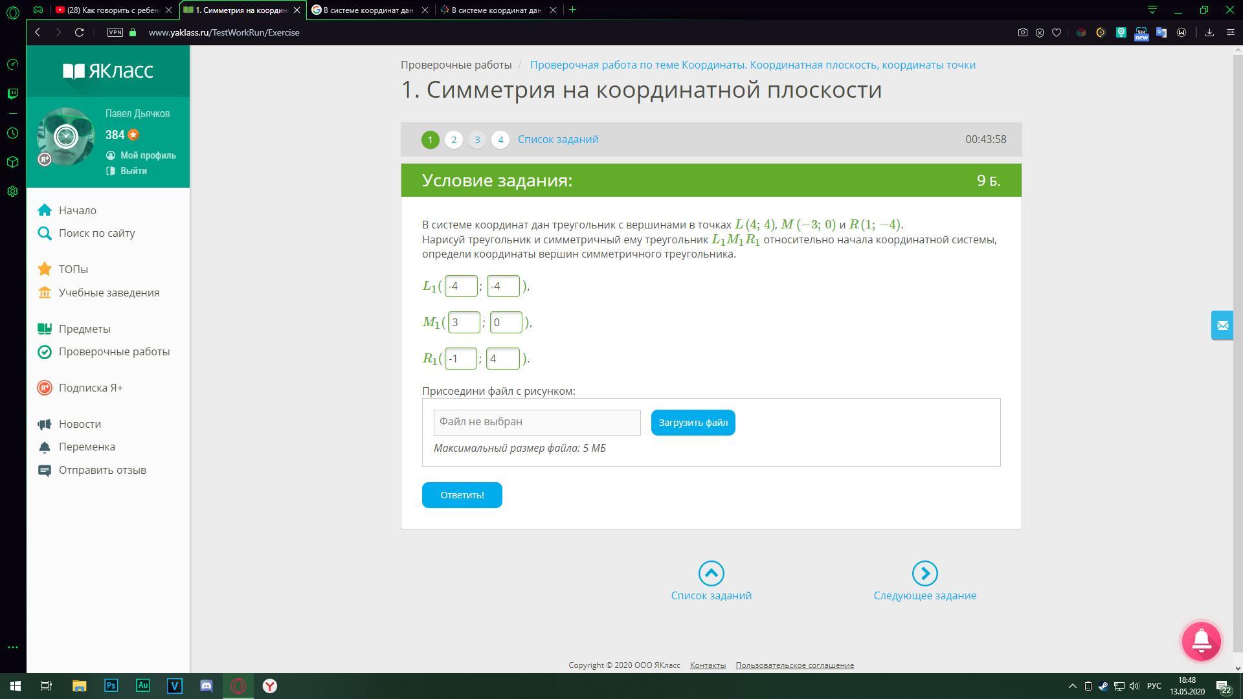Click the Загрузить файл upload button
The height and width of the screenshot is (699, 1243).
coord(693,423)
